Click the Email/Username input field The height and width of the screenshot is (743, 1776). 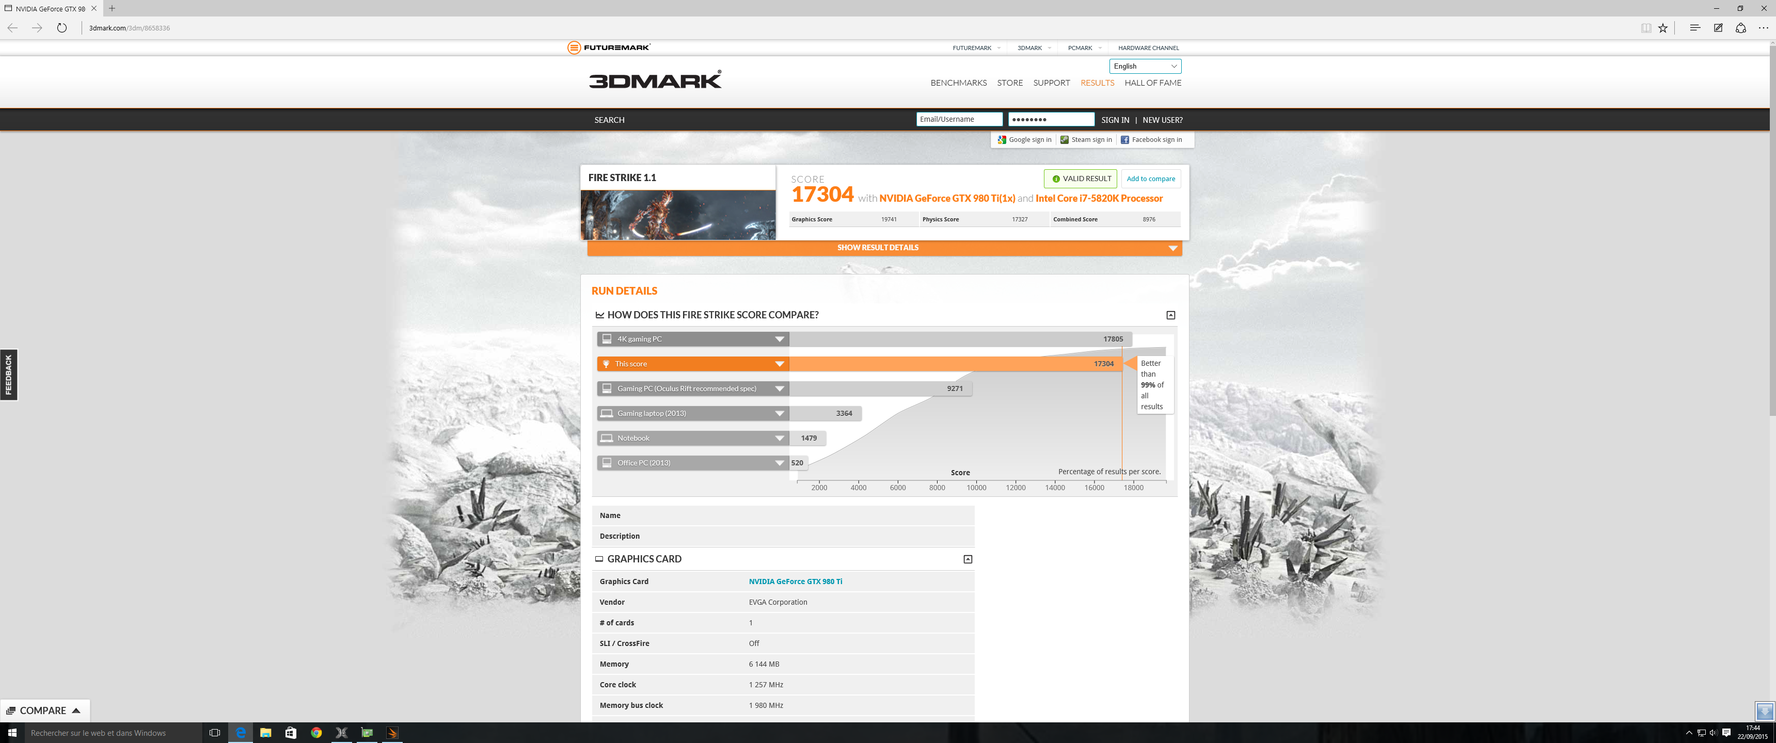pos(958,119)
